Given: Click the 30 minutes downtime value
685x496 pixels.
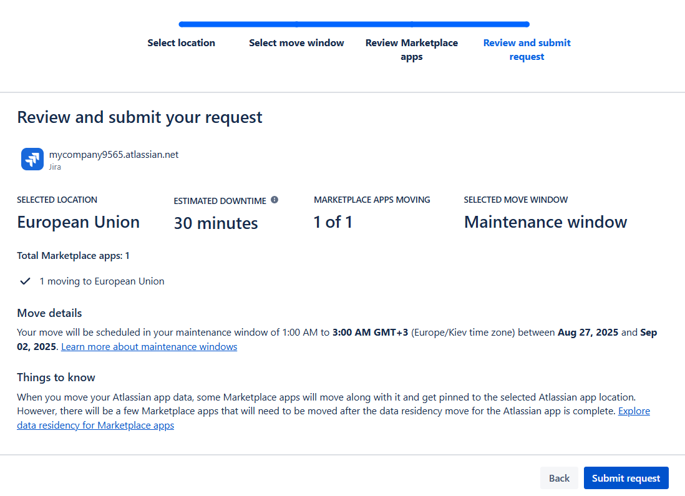Looking at the screenshot, I should tap(215, 223).
